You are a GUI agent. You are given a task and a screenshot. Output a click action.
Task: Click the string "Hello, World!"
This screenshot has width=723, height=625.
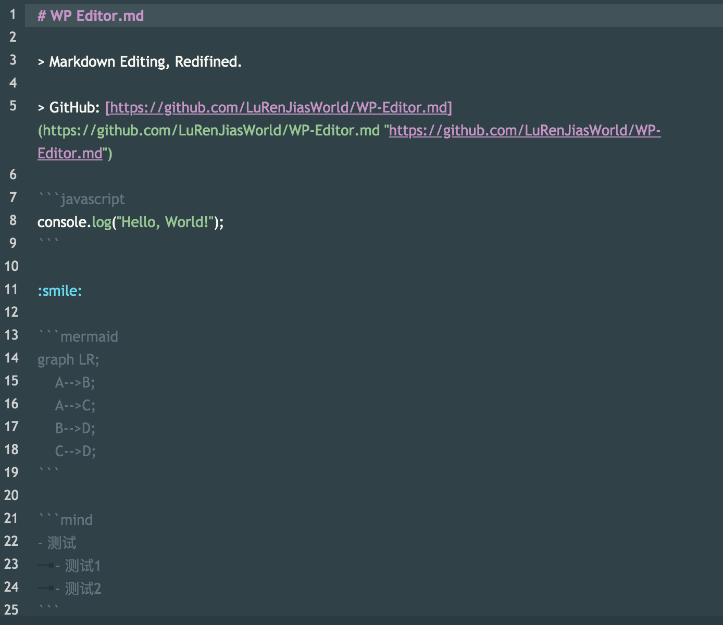(166, 222)
